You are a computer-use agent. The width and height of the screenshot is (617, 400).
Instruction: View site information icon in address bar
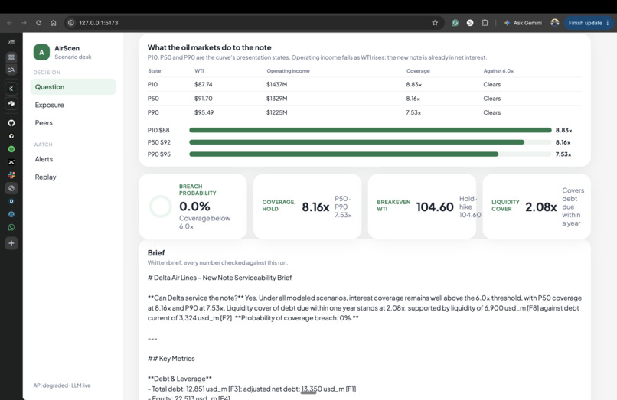(71, 23)
